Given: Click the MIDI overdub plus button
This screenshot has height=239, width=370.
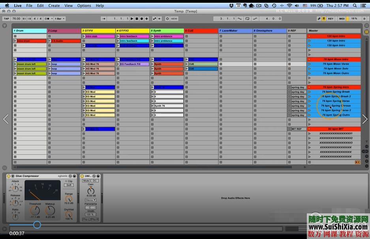Looking at the screenshot, I should [x=146, y=19].
